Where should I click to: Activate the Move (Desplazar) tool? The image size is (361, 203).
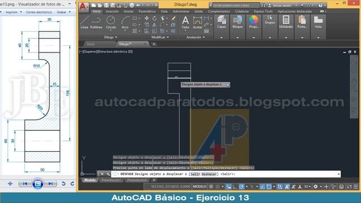pos(147,18)
